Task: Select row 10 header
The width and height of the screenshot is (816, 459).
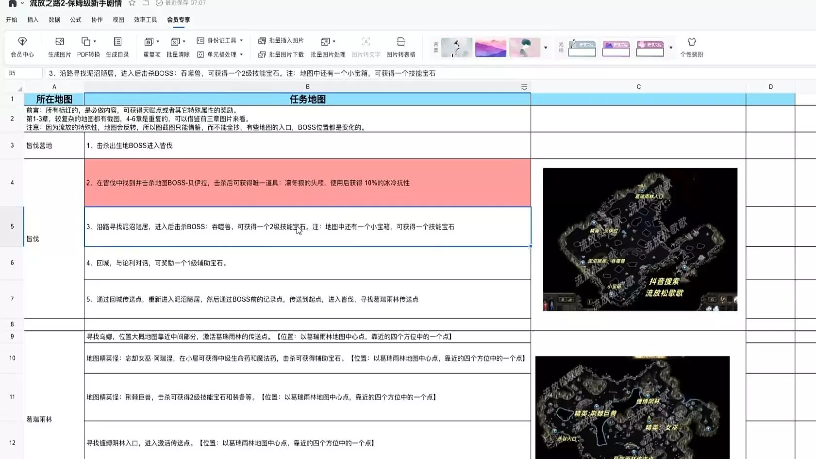Action: coord(12,358)
